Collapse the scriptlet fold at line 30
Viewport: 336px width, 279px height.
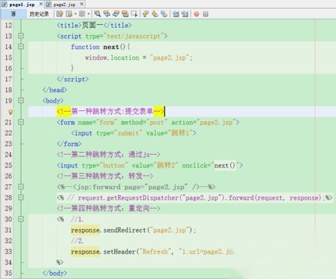(x=21, y=218)
